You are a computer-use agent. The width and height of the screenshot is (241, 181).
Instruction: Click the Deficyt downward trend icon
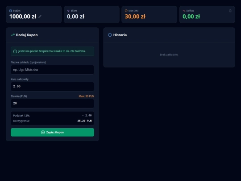coord(184,11)
